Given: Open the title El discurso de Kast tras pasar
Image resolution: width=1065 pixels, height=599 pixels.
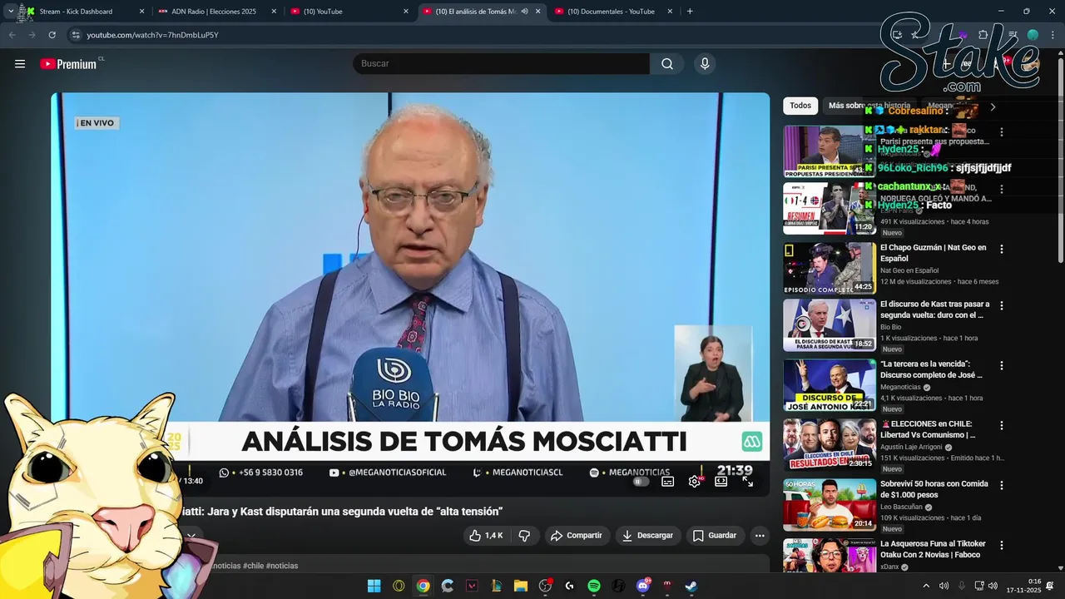Looking at the screenshot, I should (934, 309).
